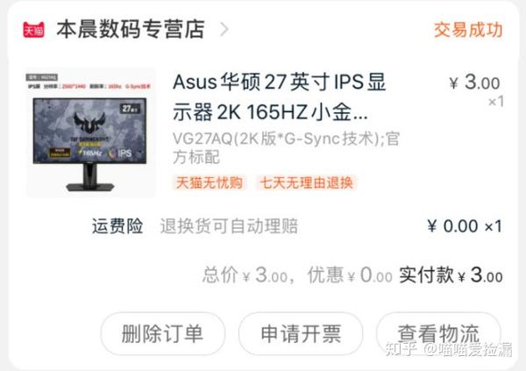Tap the Tmall logo icon
526x371 pixels.
33,30
